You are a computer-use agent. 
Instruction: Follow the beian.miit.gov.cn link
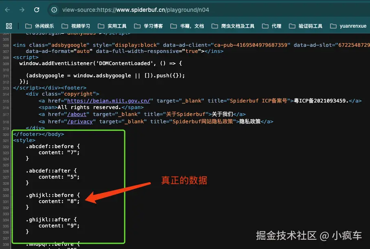(108, 101)
